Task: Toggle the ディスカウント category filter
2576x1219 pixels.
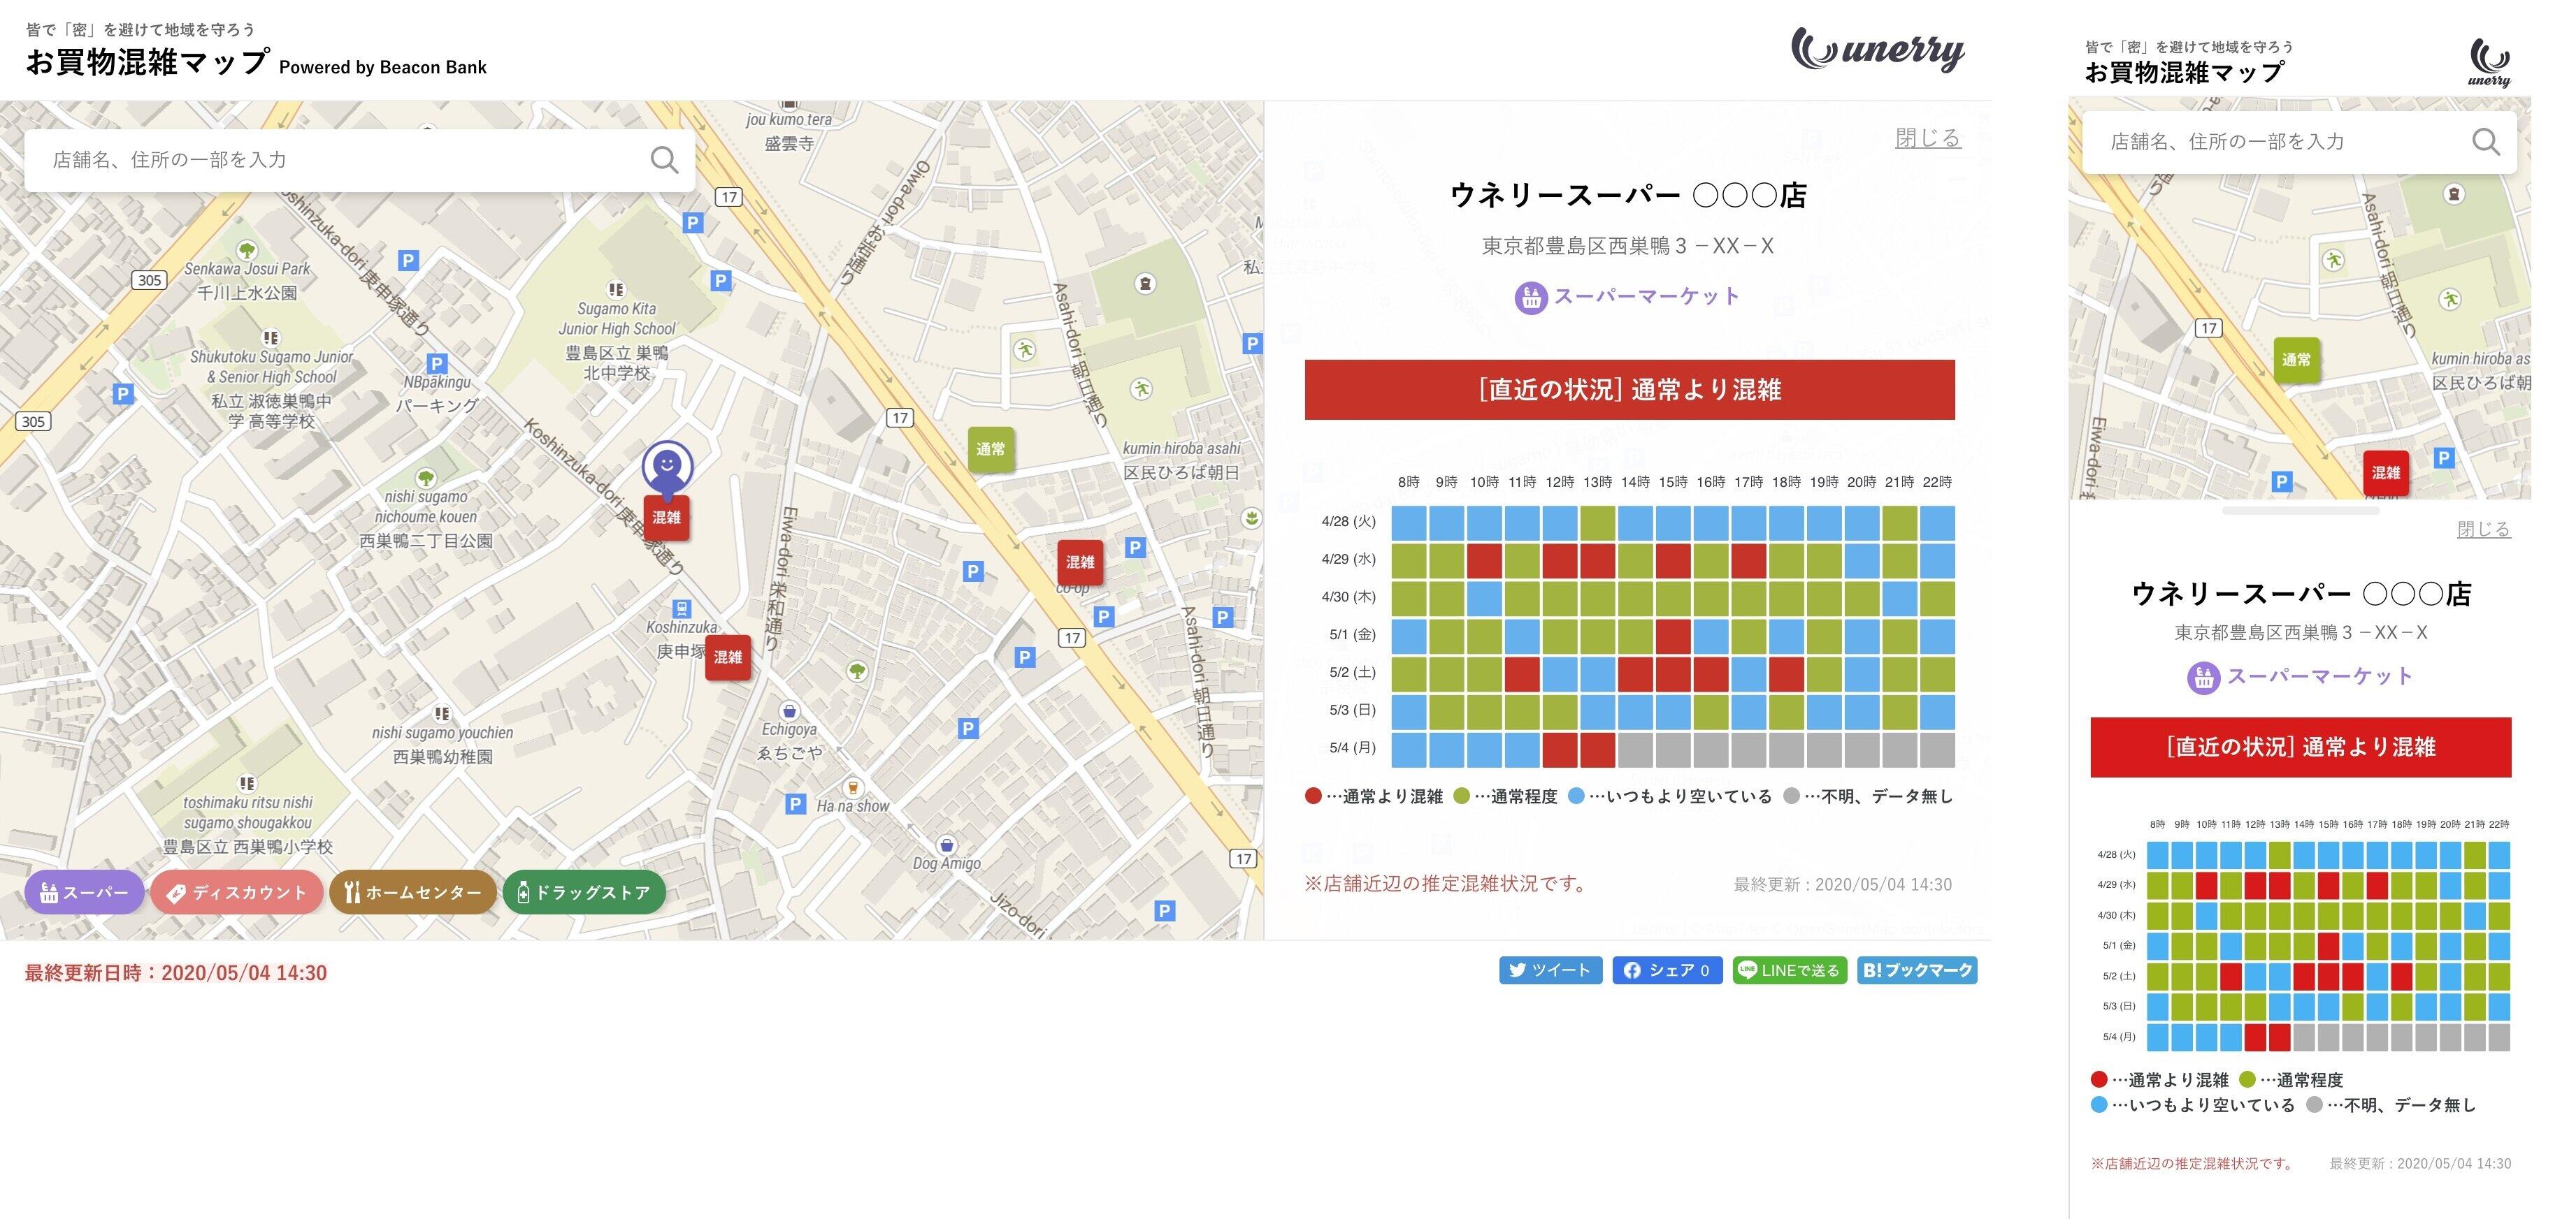Action: pos(237,892)
